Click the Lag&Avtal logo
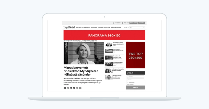Image resolution: width=209 pixels, height=109 pixels. pos(69,27)
